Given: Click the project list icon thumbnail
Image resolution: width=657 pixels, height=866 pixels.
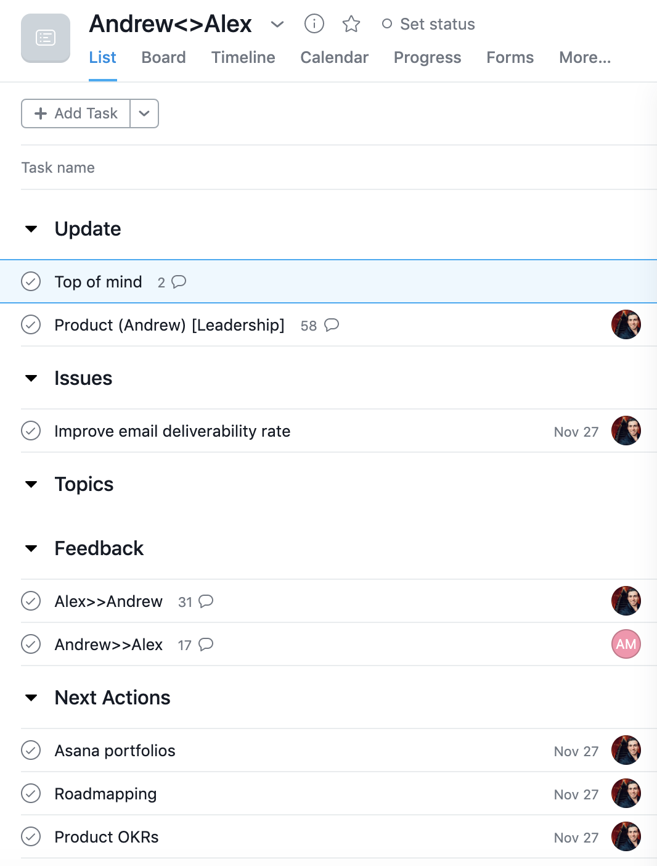Looking at the screenshot, I should [x=46, y=38].
